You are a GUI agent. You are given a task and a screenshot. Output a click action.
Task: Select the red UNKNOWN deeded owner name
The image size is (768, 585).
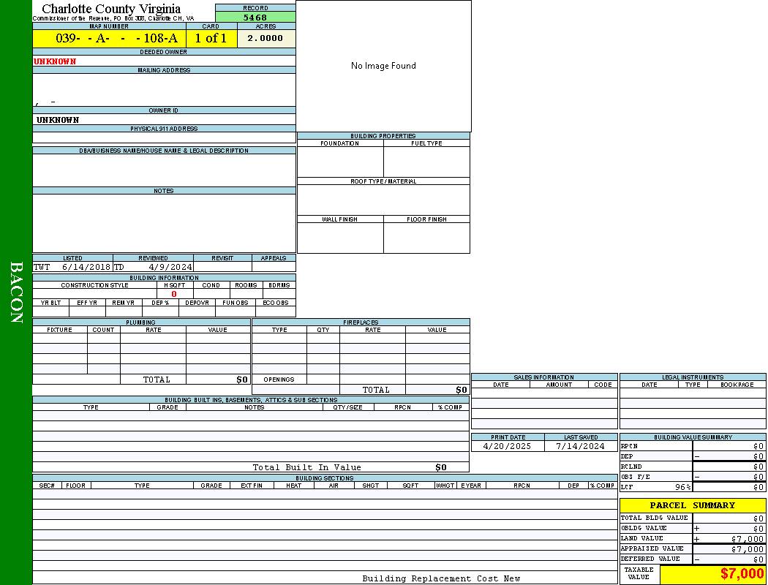click(55, 61)
